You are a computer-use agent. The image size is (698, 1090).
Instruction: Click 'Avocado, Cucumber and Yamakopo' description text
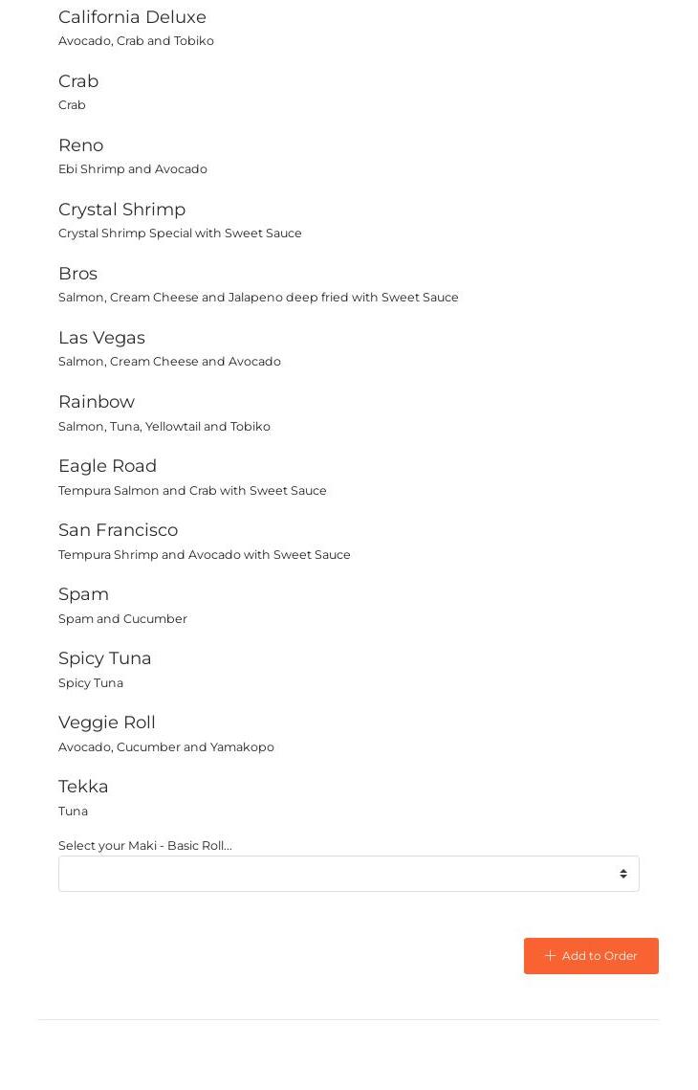pyautogui.click(x=165, y=747)
